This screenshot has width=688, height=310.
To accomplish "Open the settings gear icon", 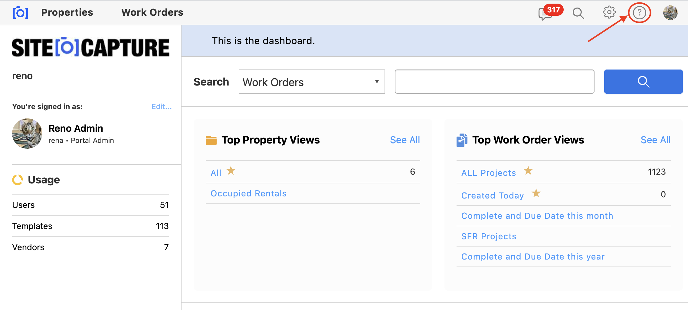I will point(609,12).
